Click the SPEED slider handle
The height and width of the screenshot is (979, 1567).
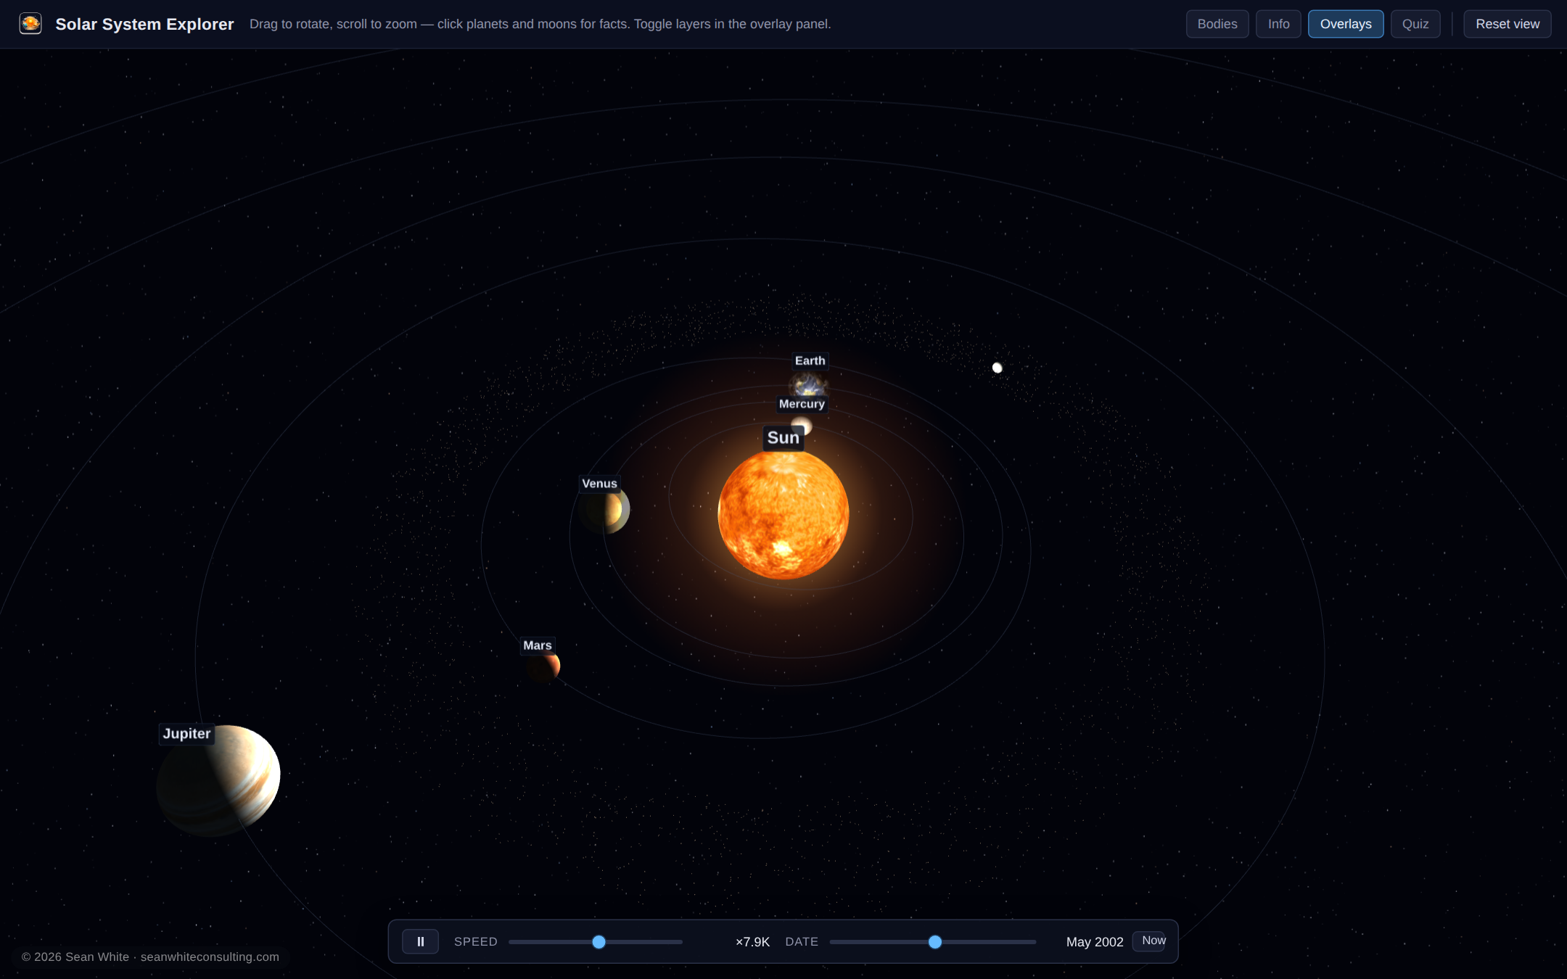click(x=599, y=942)
